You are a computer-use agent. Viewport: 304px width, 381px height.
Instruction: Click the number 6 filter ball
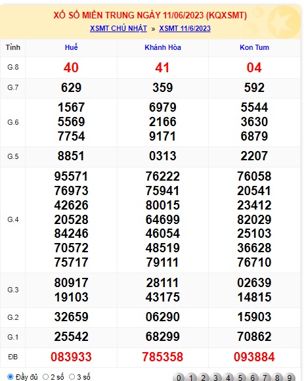[253, 377]
